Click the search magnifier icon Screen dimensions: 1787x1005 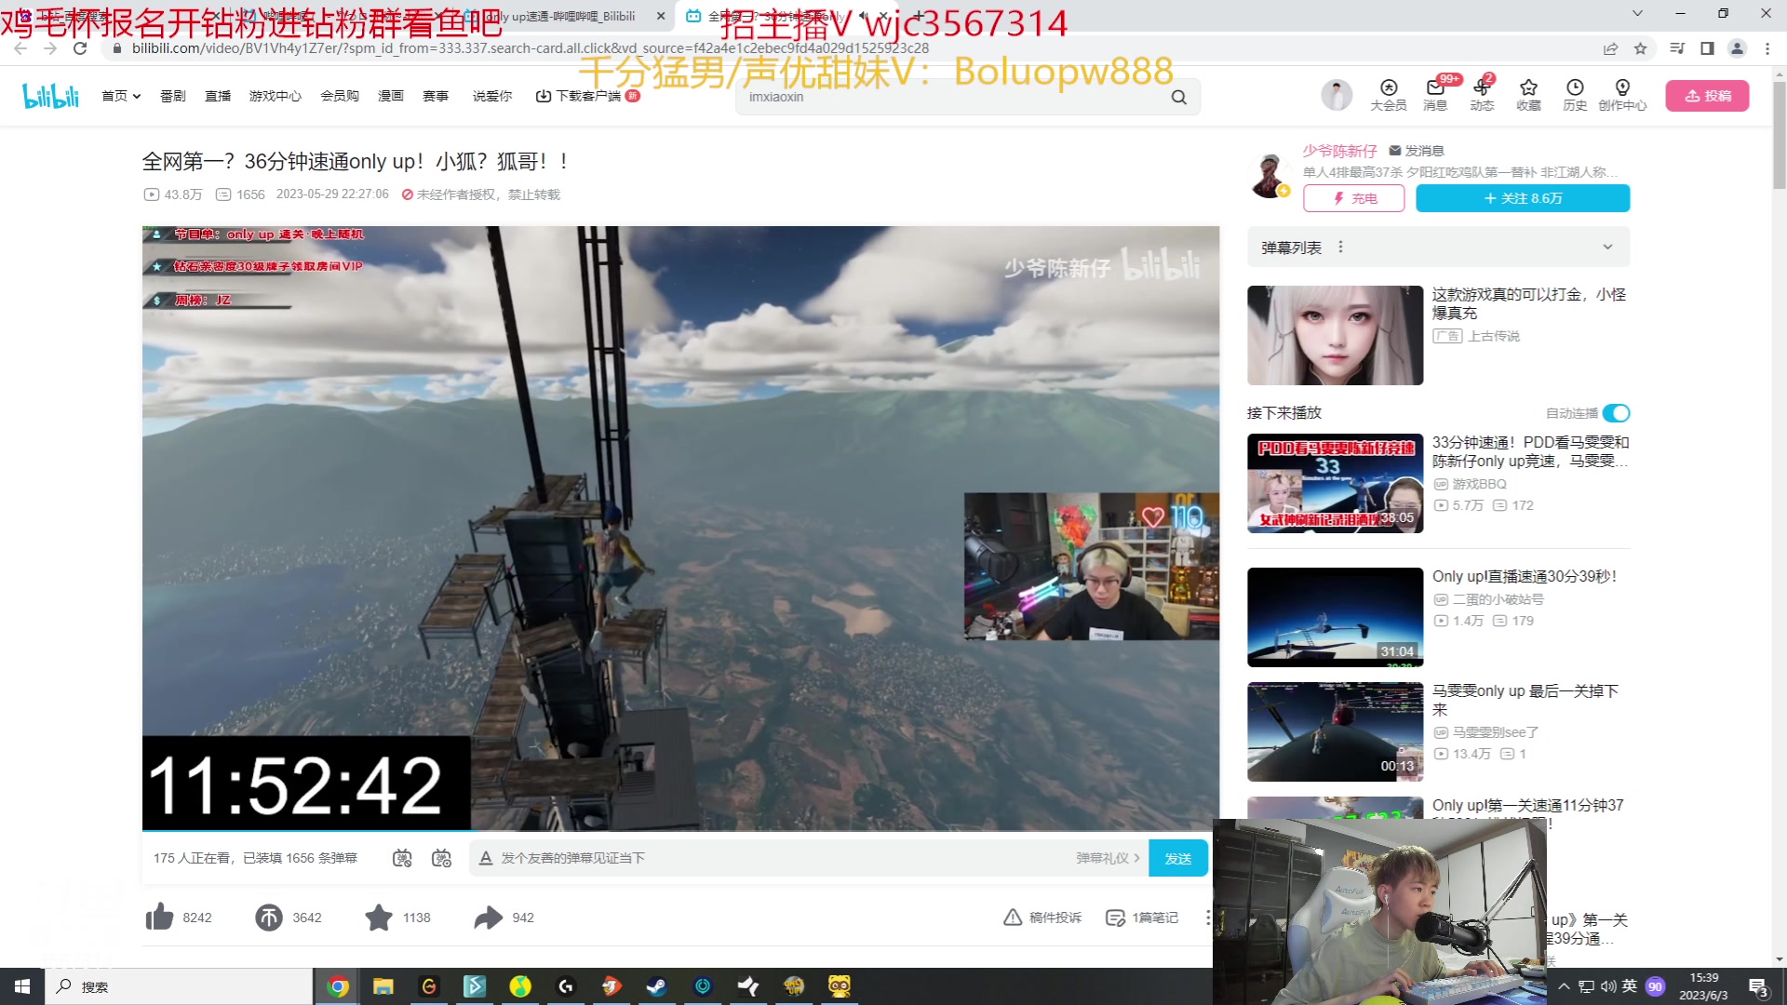[1178, 97]
